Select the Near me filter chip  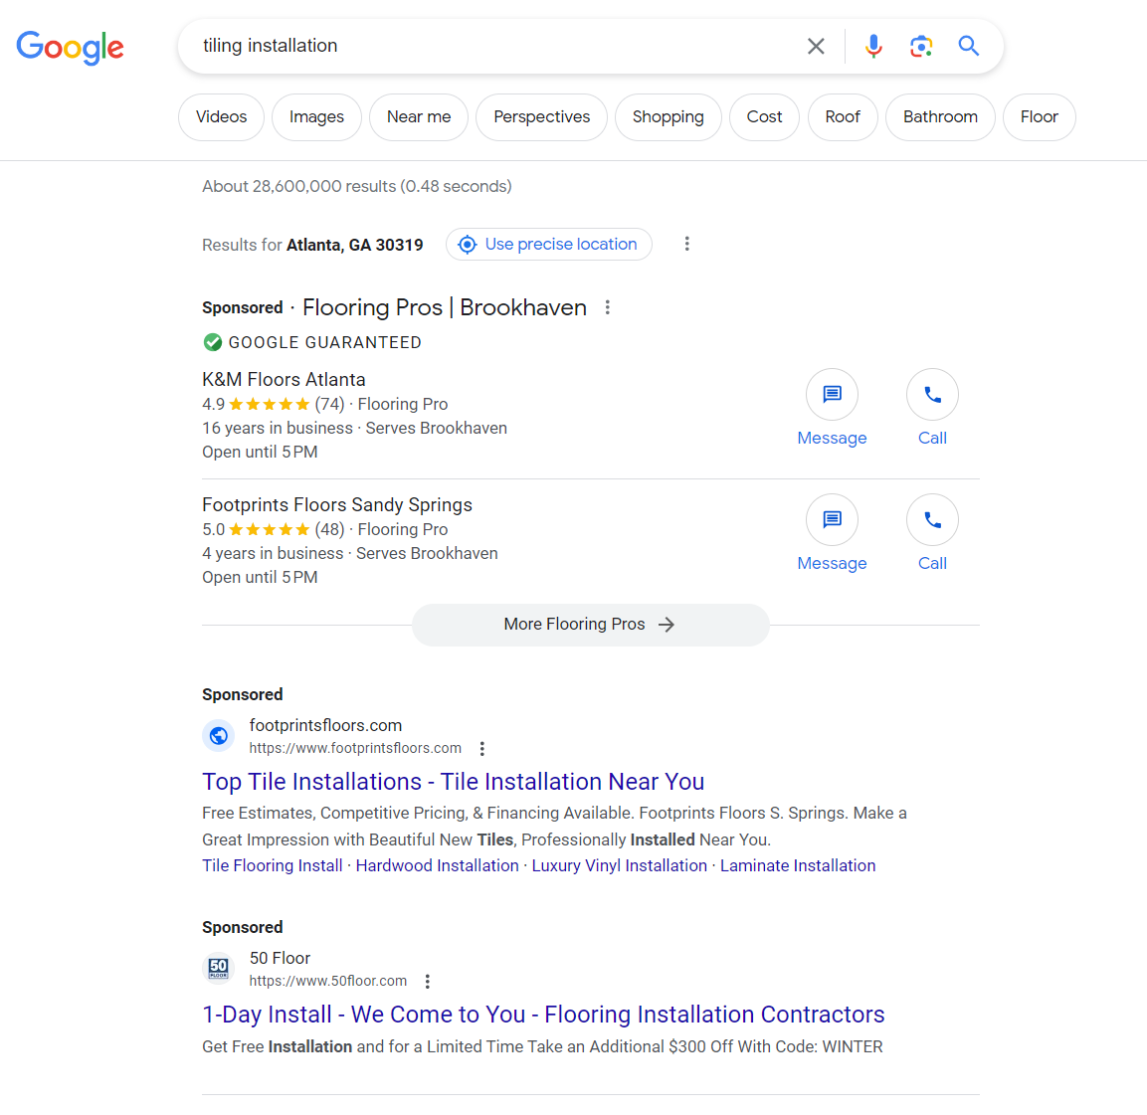click(419, 117)
